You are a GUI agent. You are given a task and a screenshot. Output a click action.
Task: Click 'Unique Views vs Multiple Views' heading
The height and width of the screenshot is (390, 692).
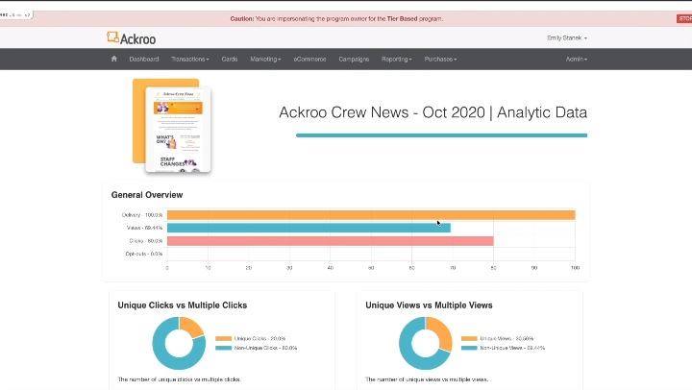pos(429,305)
